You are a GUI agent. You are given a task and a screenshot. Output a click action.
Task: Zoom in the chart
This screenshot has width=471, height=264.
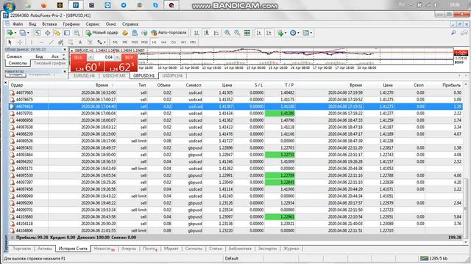tap(227, 33)
